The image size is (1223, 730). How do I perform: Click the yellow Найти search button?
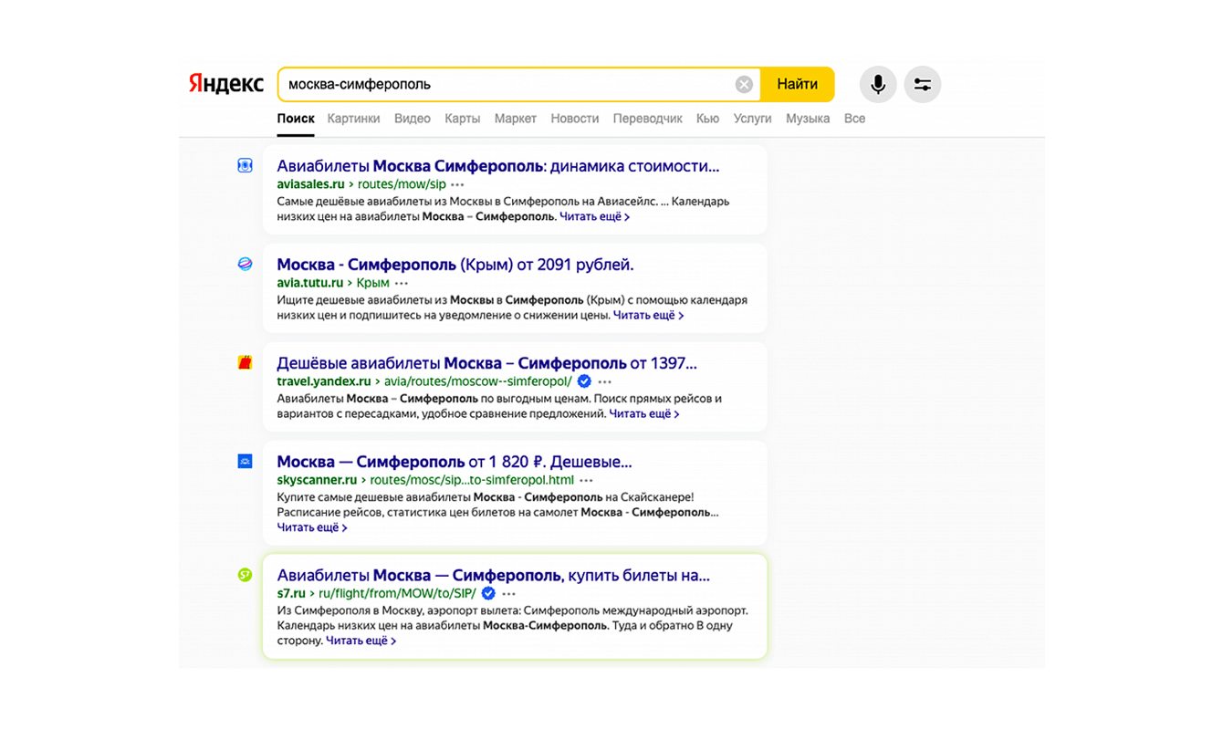coord(798,84)
